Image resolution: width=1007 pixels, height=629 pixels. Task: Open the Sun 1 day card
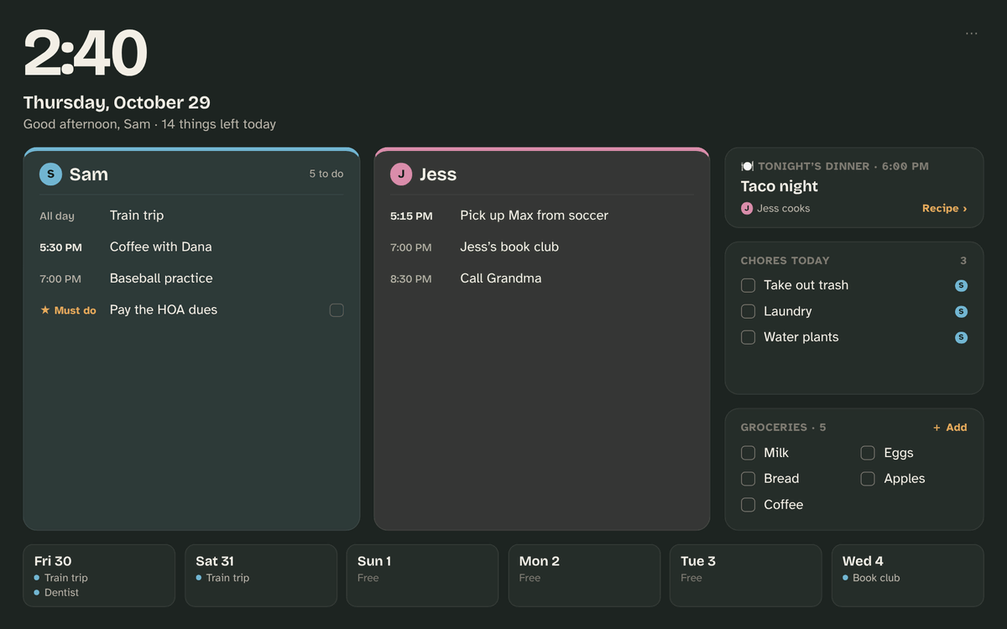click(x=422, y=575)
